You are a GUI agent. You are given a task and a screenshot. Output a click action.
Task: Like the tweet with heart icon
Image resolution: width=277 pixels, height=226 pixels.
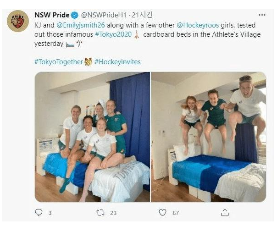(162, 212)
